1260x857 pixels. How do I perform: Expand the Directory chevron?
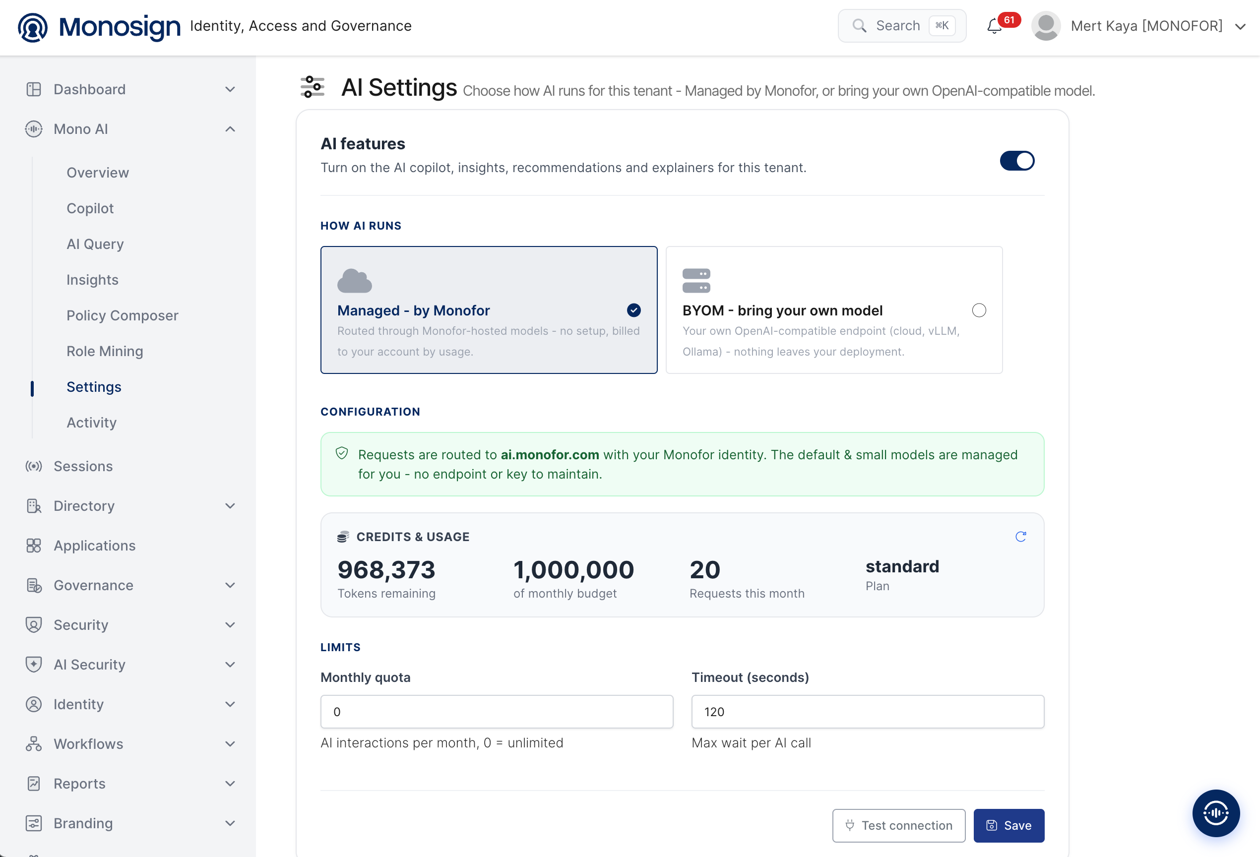[x=231, y=506]
